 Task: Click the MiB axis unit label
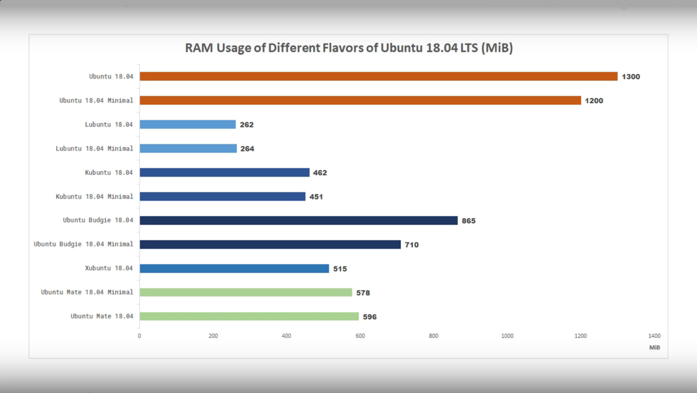[x=654, y=347]
